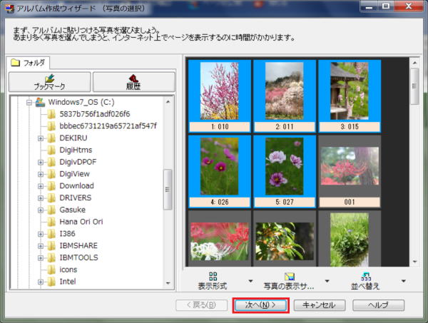
Task: Select the I386 folder name
Action: 68,234
